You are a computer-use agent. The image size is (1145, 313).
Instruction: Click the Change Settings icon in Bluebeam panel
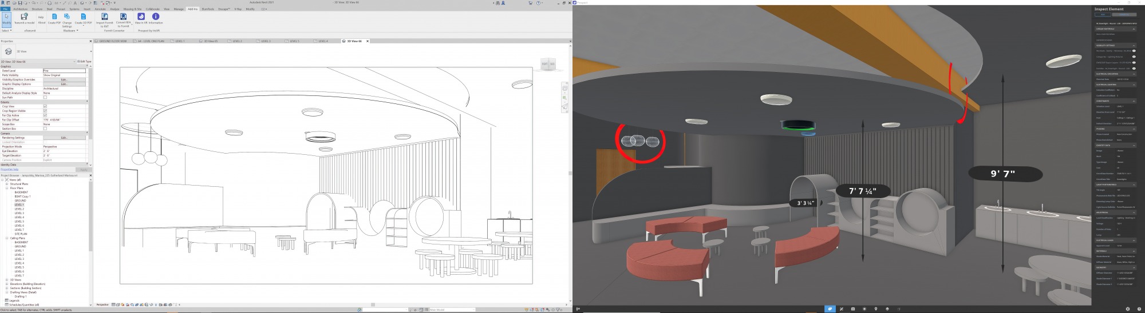point(67,17)
